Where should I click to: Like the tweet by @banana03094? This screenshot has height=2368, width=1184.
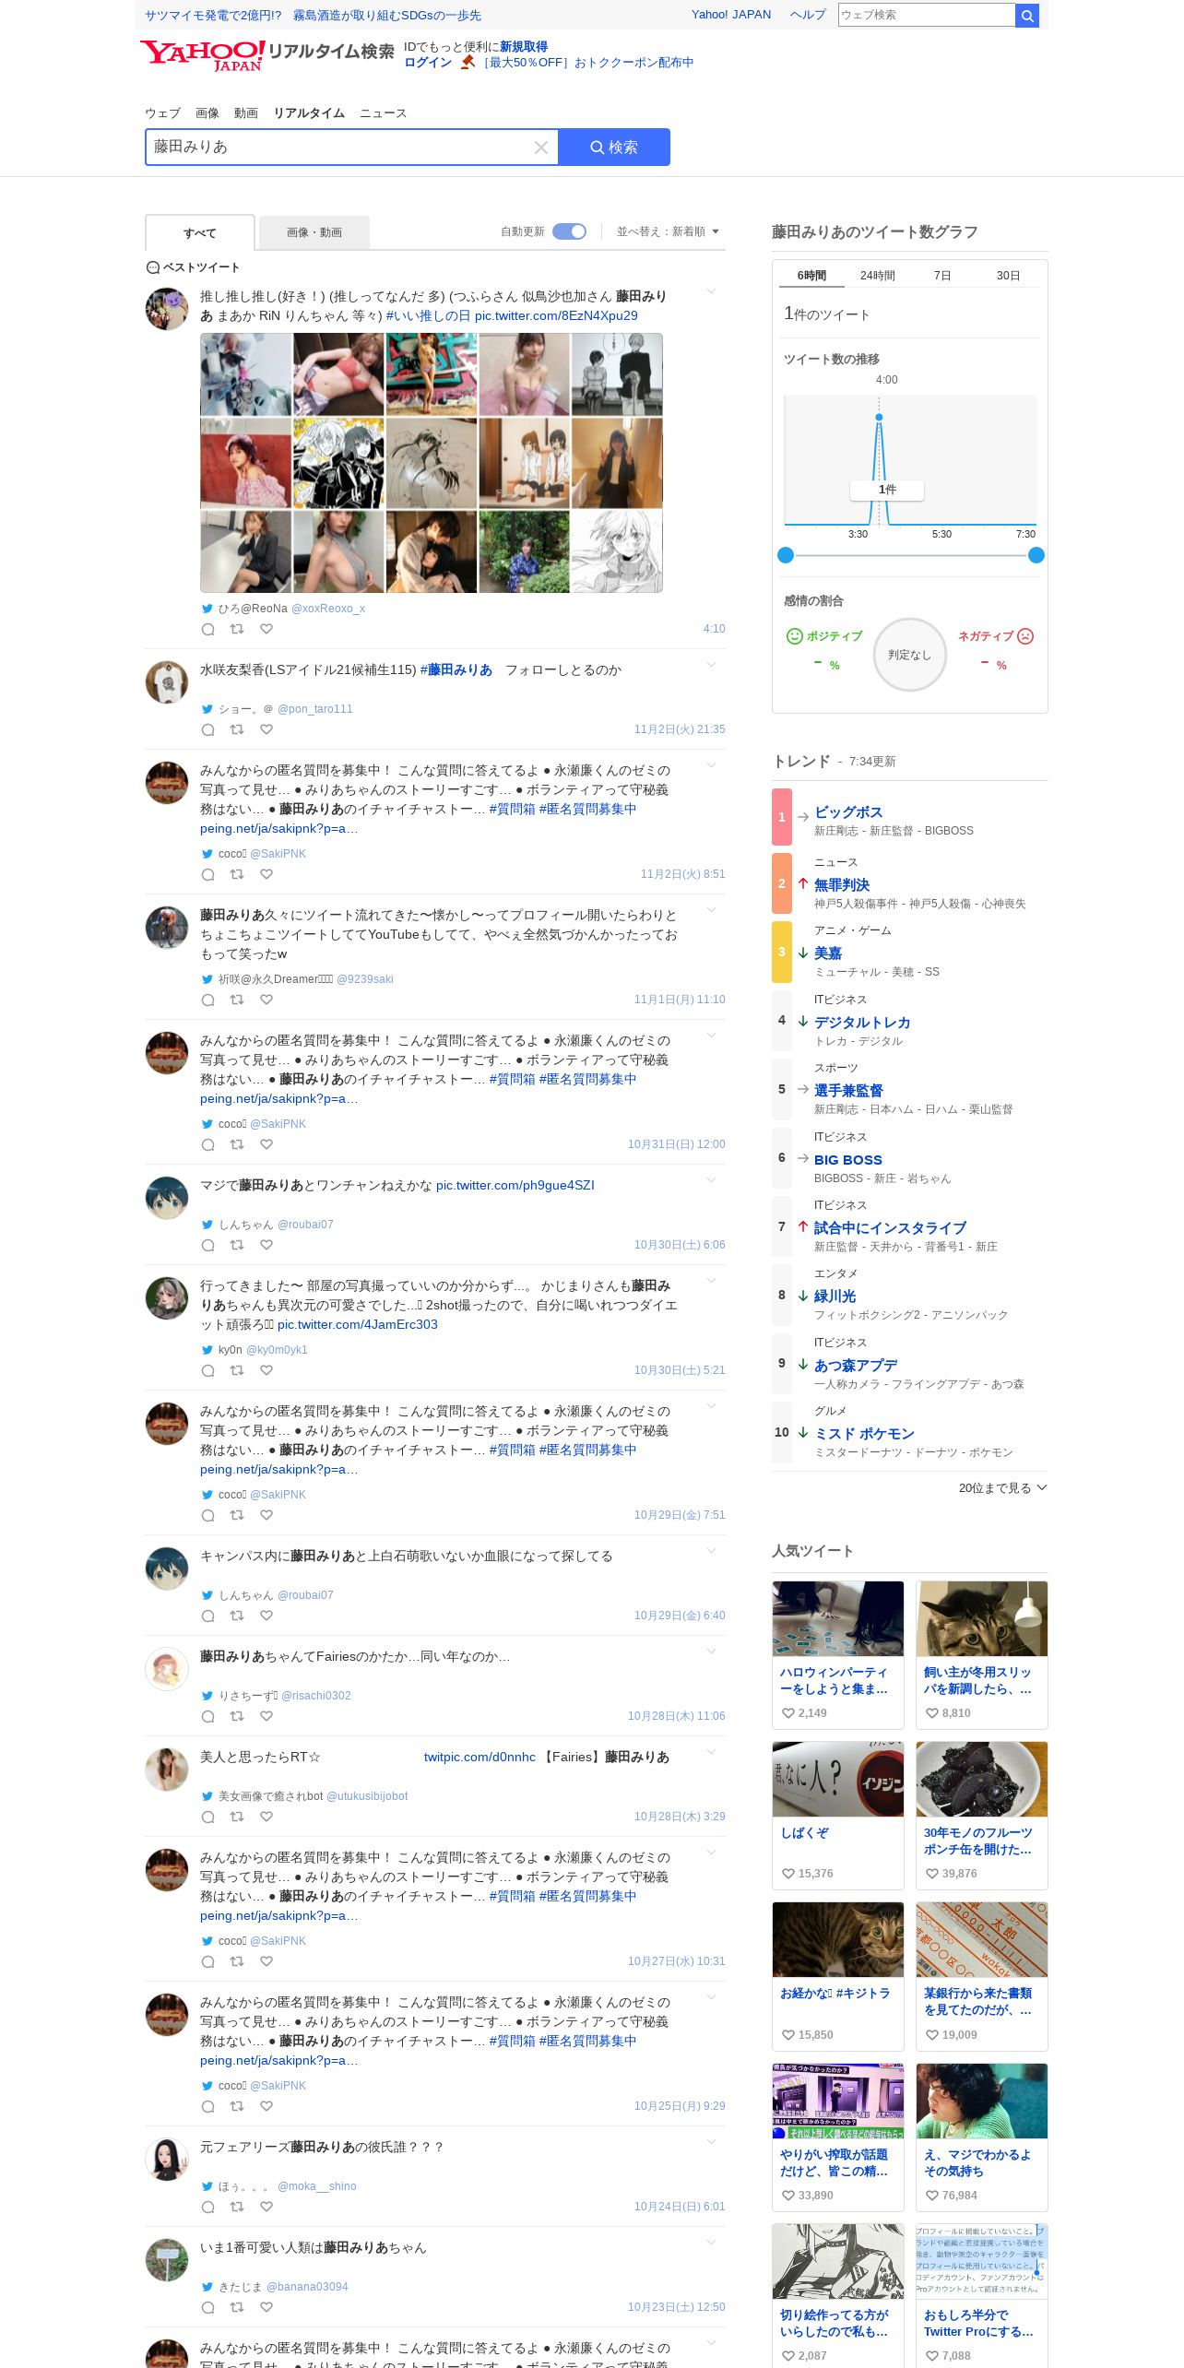[x=266, y=2307]
